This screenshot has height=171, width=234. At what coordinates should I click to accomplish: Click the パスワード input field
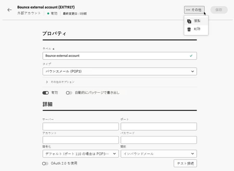click(158, 140)
